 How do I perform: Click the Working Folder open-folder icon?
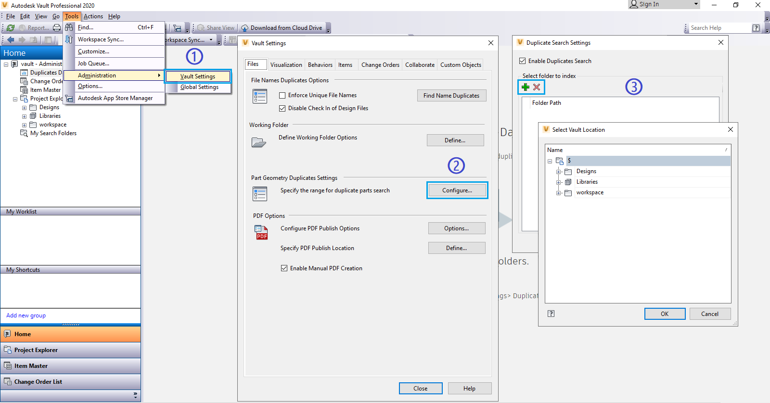259,142
